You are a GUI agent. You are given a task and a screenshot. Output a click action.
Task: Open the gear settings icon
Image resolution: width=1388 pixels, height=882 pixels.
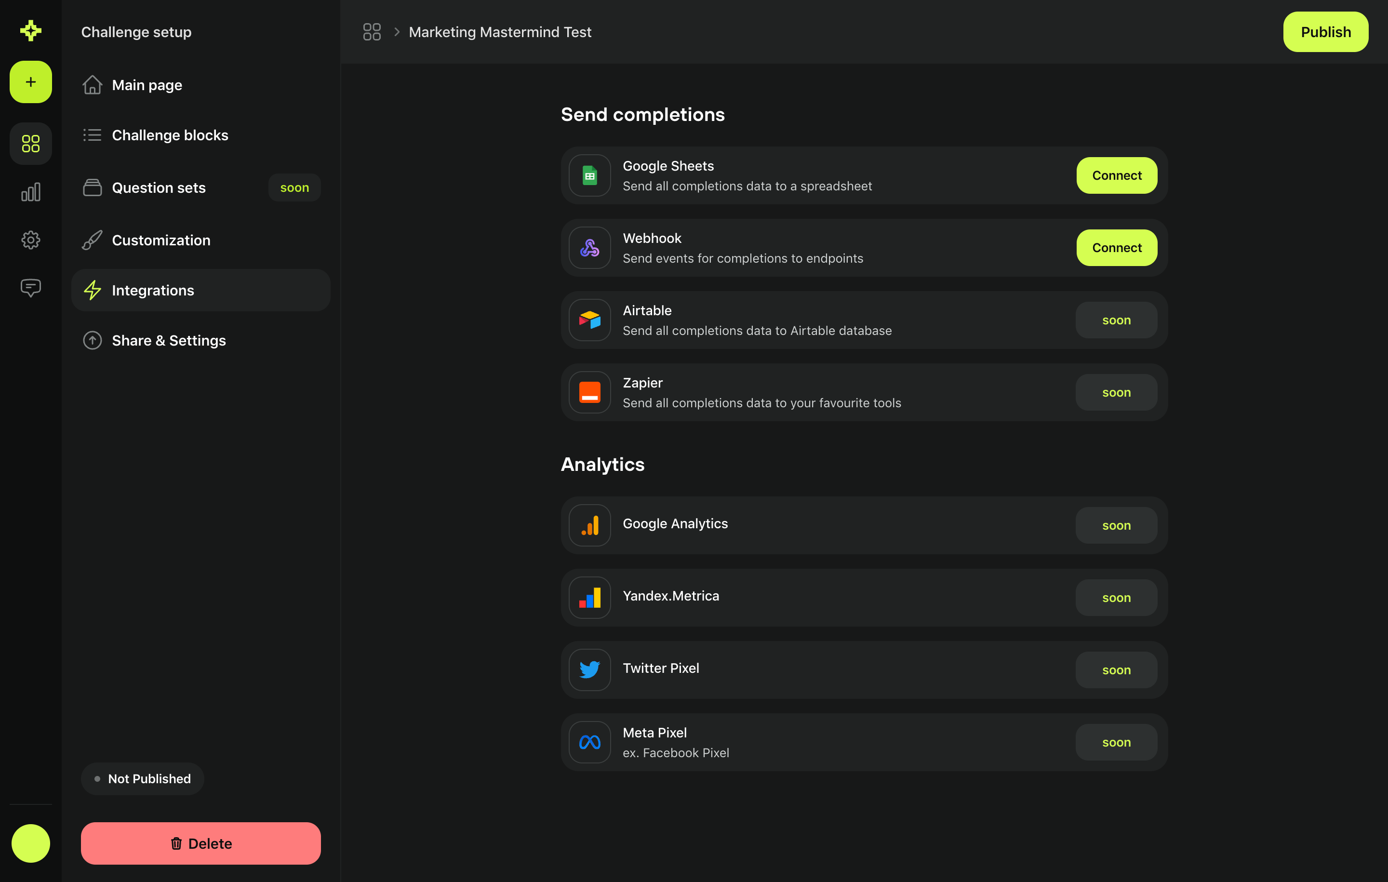[x=30, y=240]
